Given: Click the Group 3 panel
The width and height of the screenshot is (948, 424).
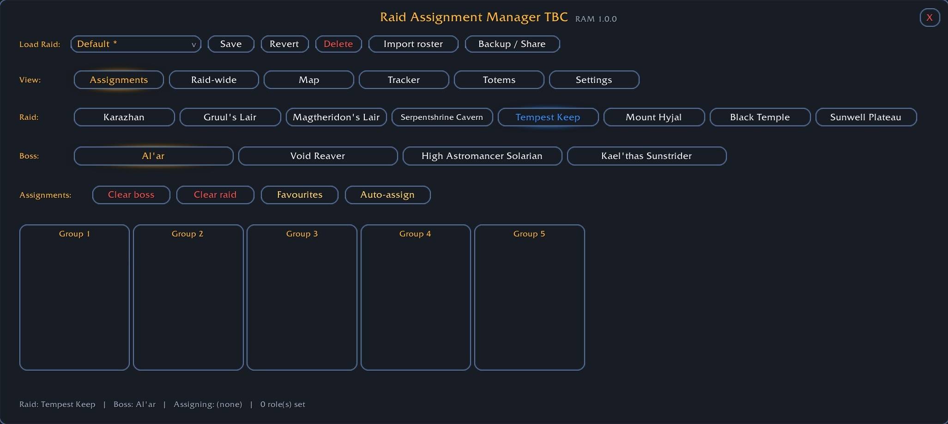Looking at the screenshot, I should coord(302,297).
